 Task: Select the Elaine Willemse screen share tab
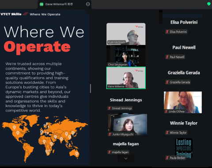tap(64, 4)
